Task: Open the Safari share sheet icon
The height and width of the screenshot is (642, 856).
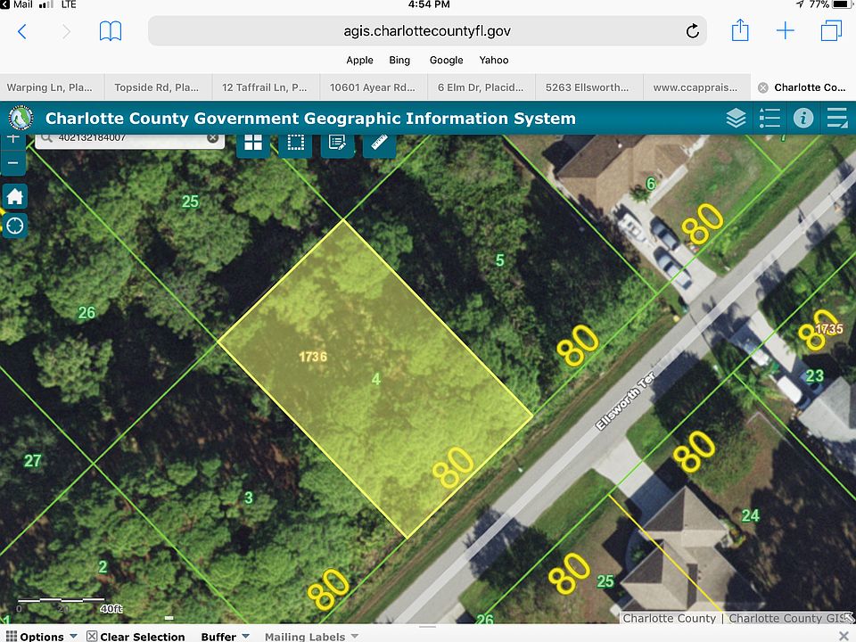Action: click(740, 30)
